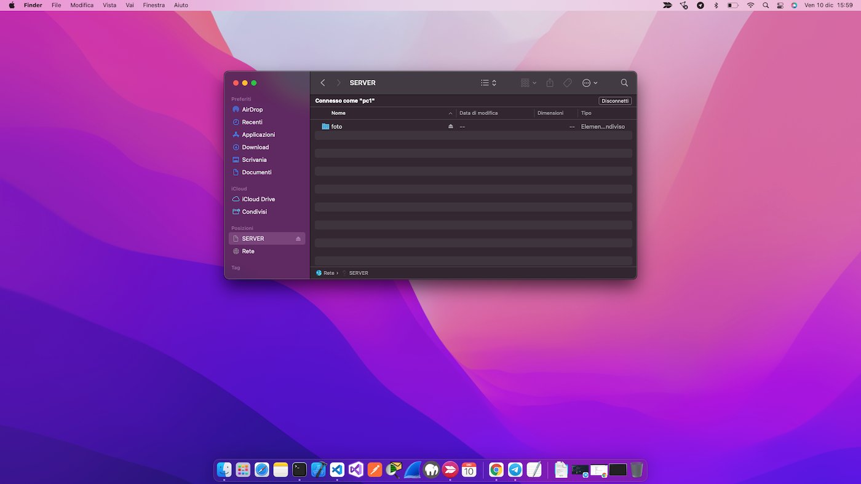Image resolution: width=861 pixels, height=484 pixels.
Task: Open the Finestra menu
Action: click(153, 5)
